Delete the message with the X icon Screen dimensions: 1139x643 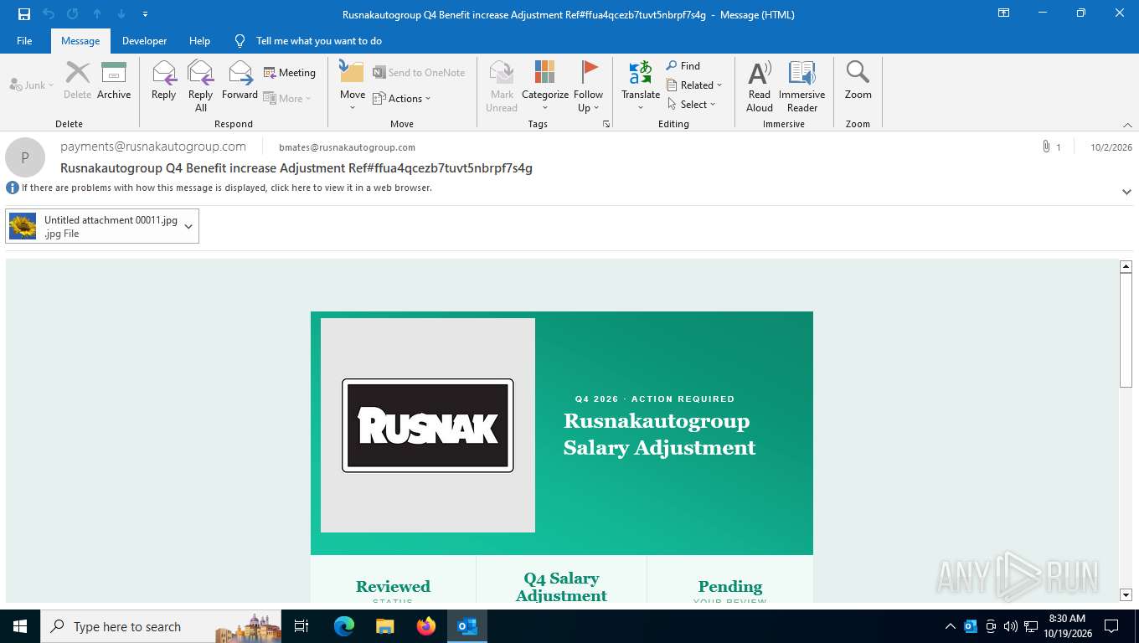[x=78, y=81]
